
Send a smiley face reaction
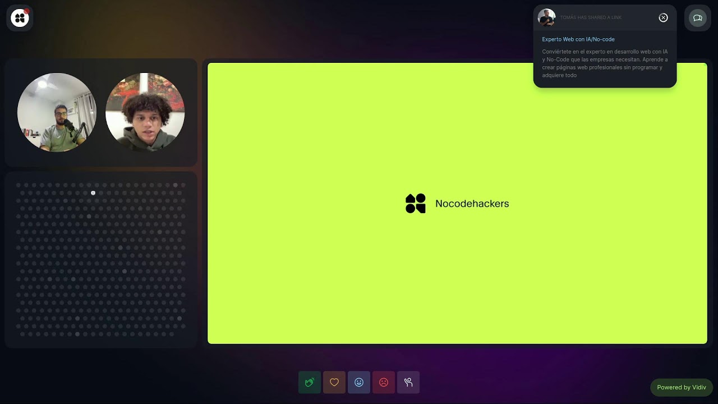pos(359,383)
